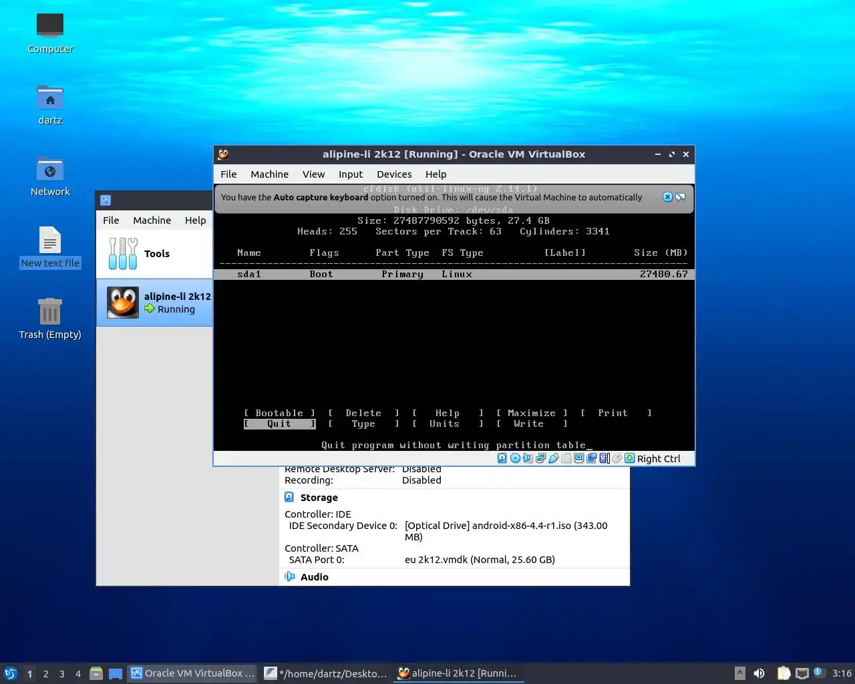The width and height of the screenshot is (855, 684).
Task: Open the dartz home folder desktop icon
Action: 50,105
